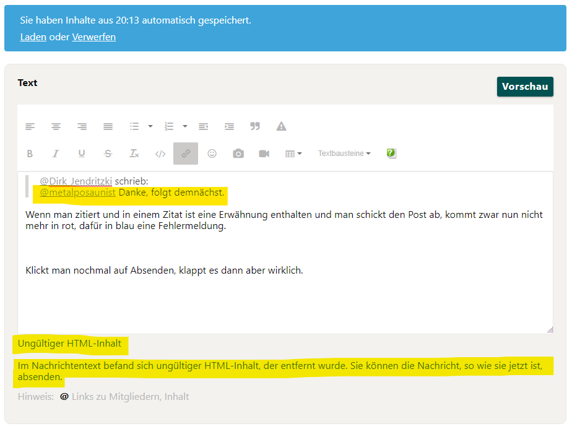Click the Vorschau button
Image resolution: width=572 pixels, height=429 pixels.
pos(524,87)
